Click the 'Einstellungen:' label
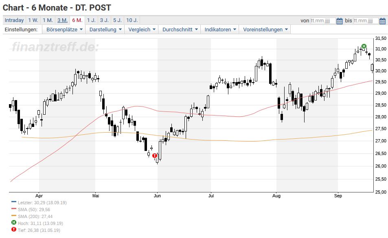This screenshot has height=238, width=388. (x=21, y=30)
